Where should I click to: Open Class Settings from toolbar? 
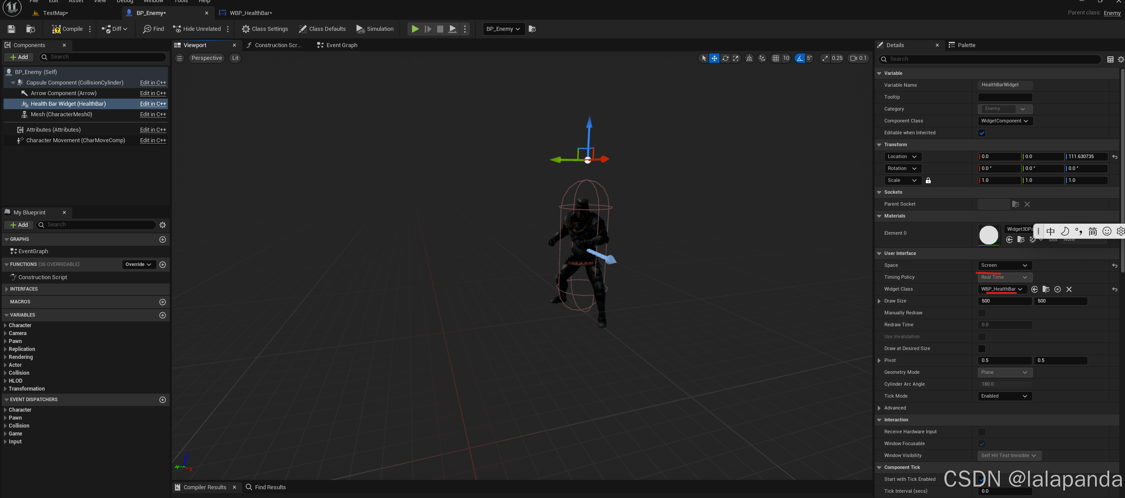pos(265,29)
